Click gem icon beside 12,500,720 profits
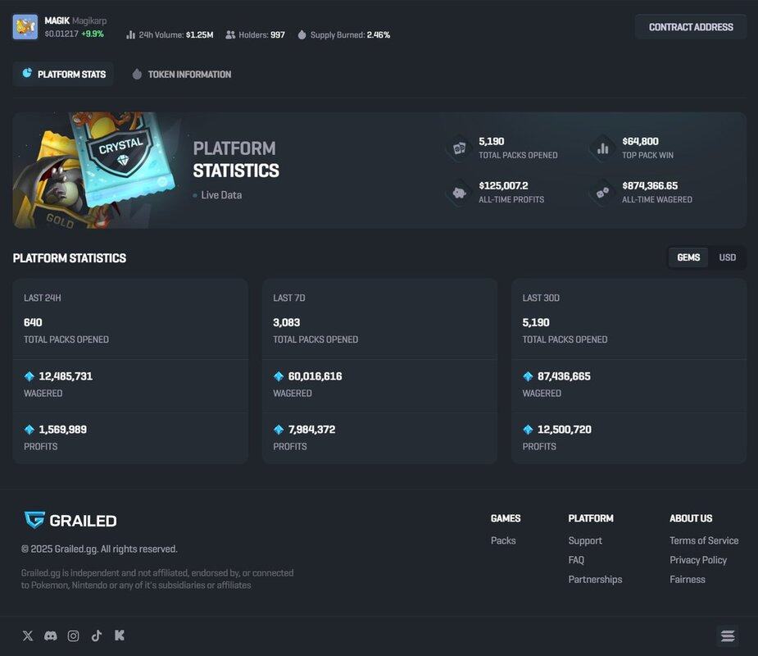Screen dimensions: 758x656 (x=528, y=430)
